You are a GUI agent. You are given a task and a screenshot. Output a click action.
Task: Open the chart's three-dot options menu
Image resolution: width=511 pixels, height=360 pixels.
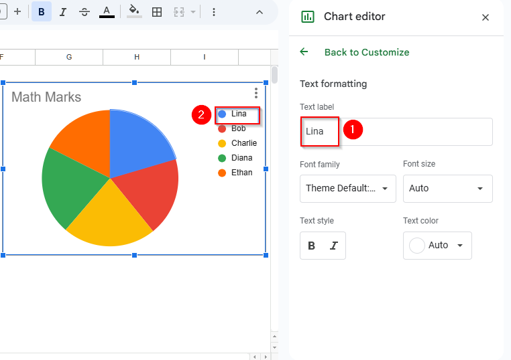pos(256,93)
